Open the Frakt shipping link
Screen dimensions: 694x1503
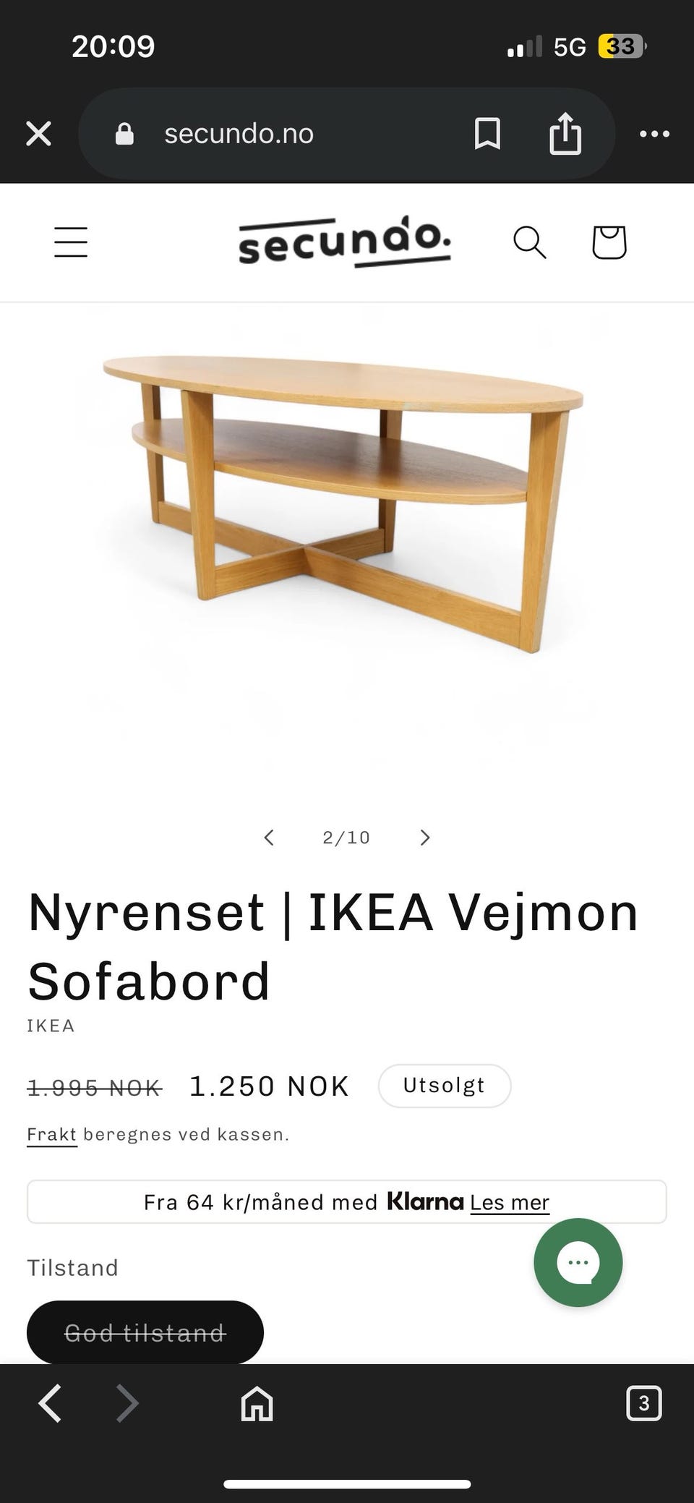pyautogui.click(x=52, y=1134)
